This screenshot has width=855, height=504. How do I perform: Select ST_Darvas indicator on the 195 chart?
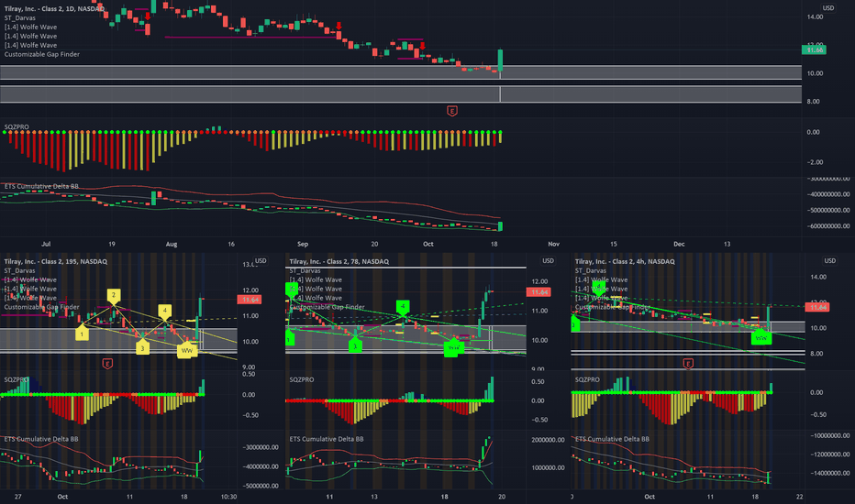click(19, 271)
